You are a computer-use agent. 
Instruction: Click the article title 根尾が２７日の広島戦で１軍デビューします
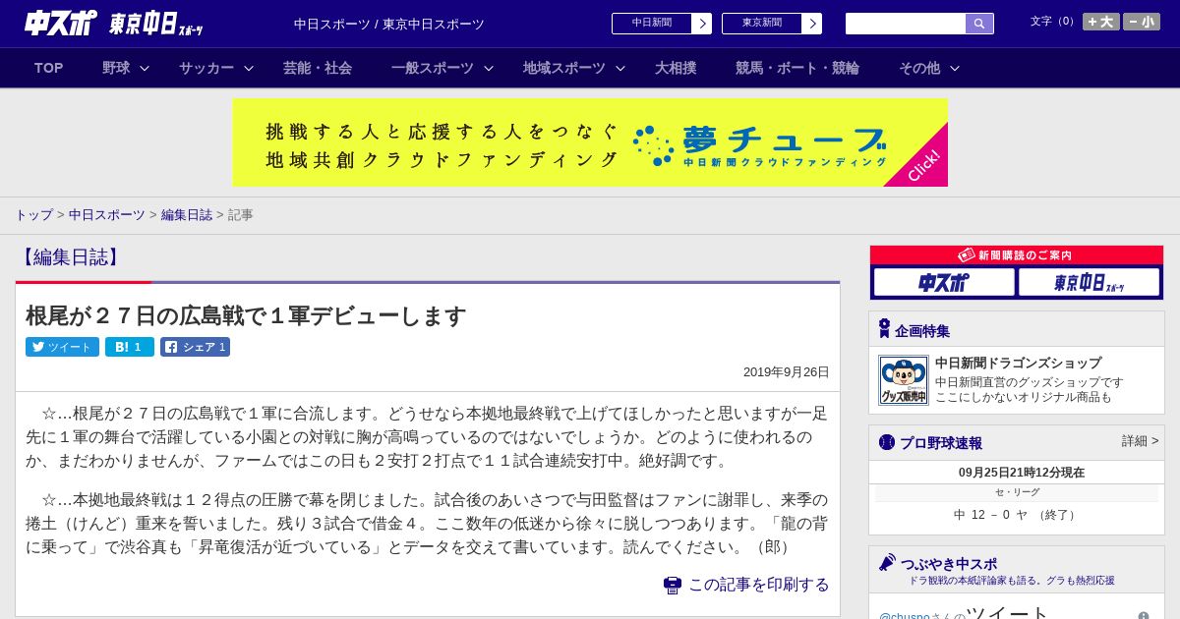coord(246,316)
